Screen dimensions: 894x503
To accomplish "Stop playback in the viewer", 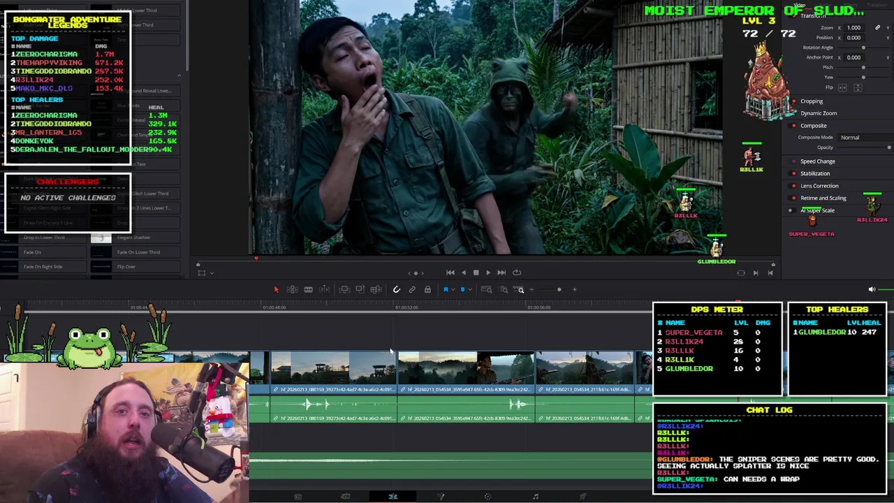I will 476,272.
